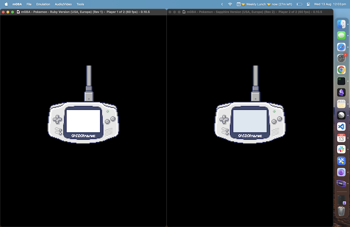Close the Ruby Version window
This screenshot has width=350, height=227.
point(3,12)
